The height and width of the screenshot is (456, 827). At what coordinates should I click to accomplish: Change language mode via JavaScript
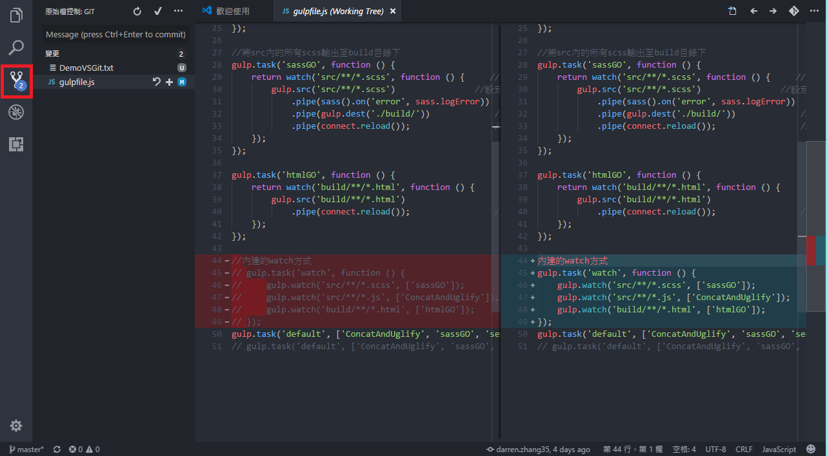tap(779, 450)
